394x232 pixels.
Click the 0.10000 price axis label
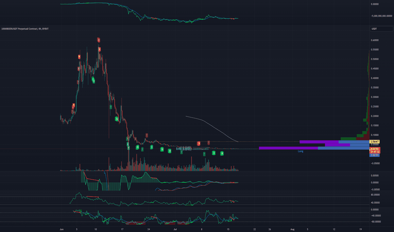click(x=375, y=135)
